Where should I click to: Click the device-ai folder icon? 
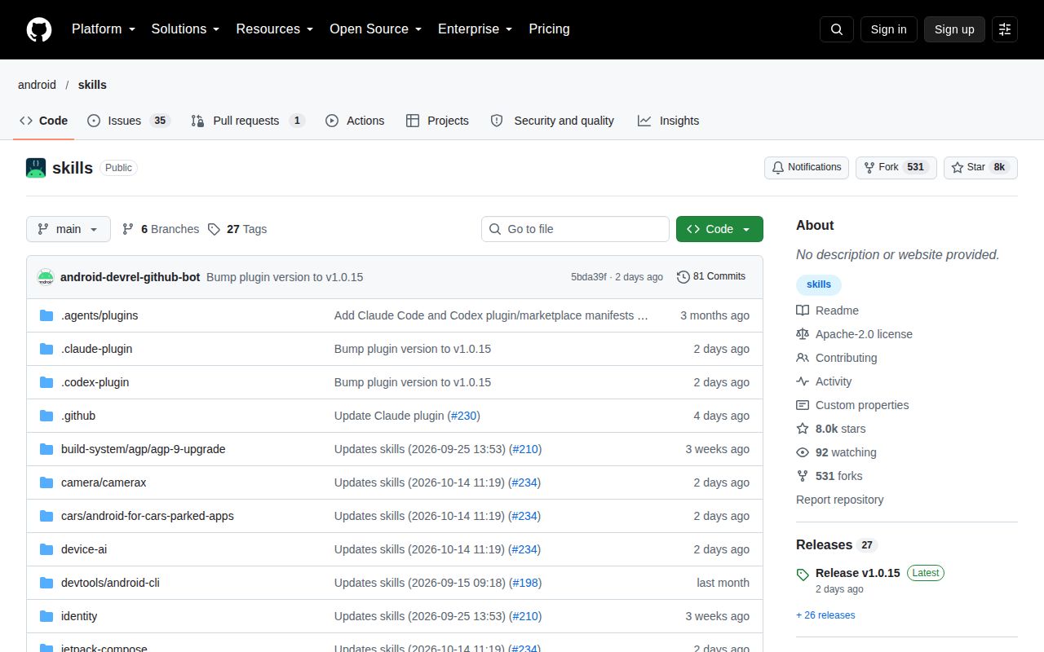[x=46, y=549]
